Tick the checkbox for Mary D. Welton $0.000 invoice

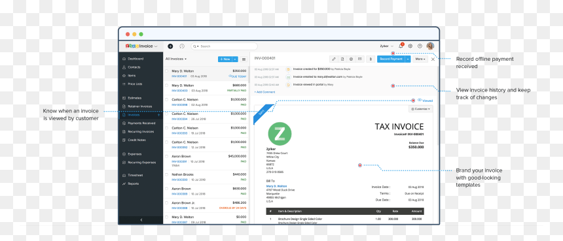coord(166,217)
